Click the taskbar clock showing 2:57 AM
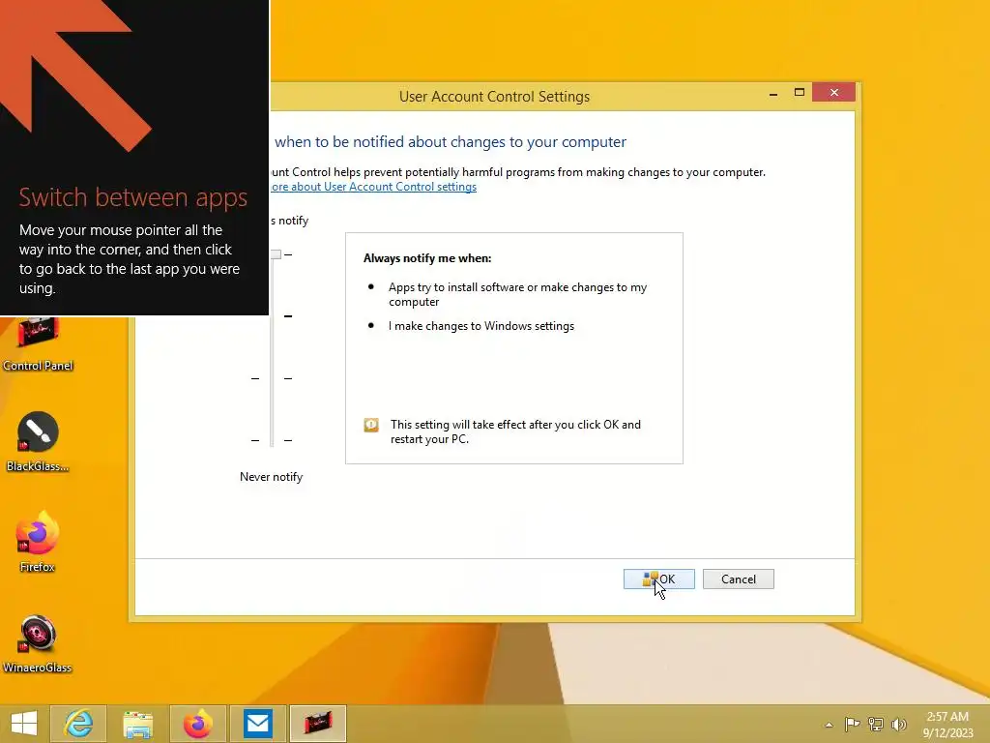The image size is (990, 743). 947,725
